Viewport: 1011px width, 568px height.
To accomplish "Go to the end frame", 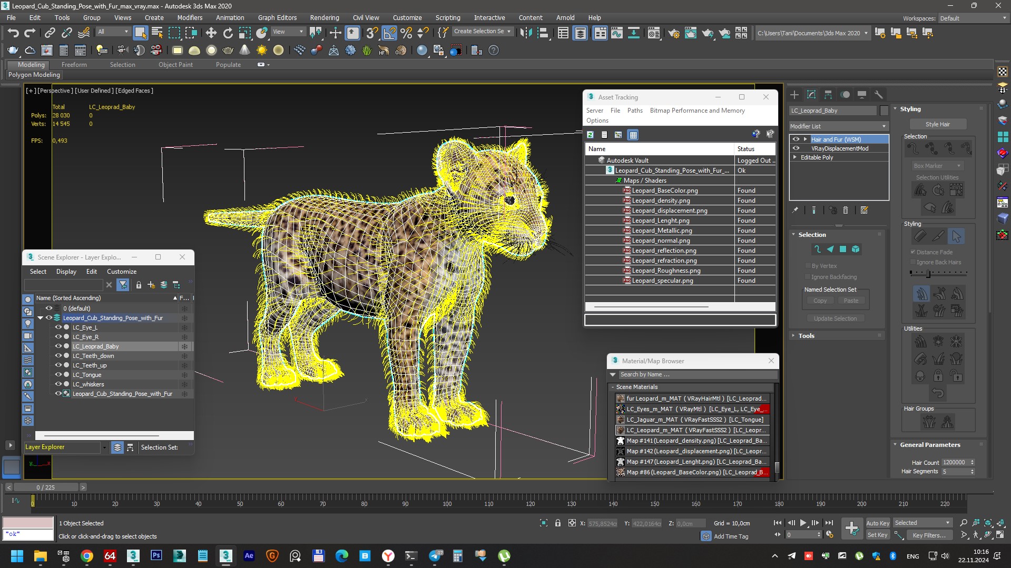I will (x=829, y=523).
